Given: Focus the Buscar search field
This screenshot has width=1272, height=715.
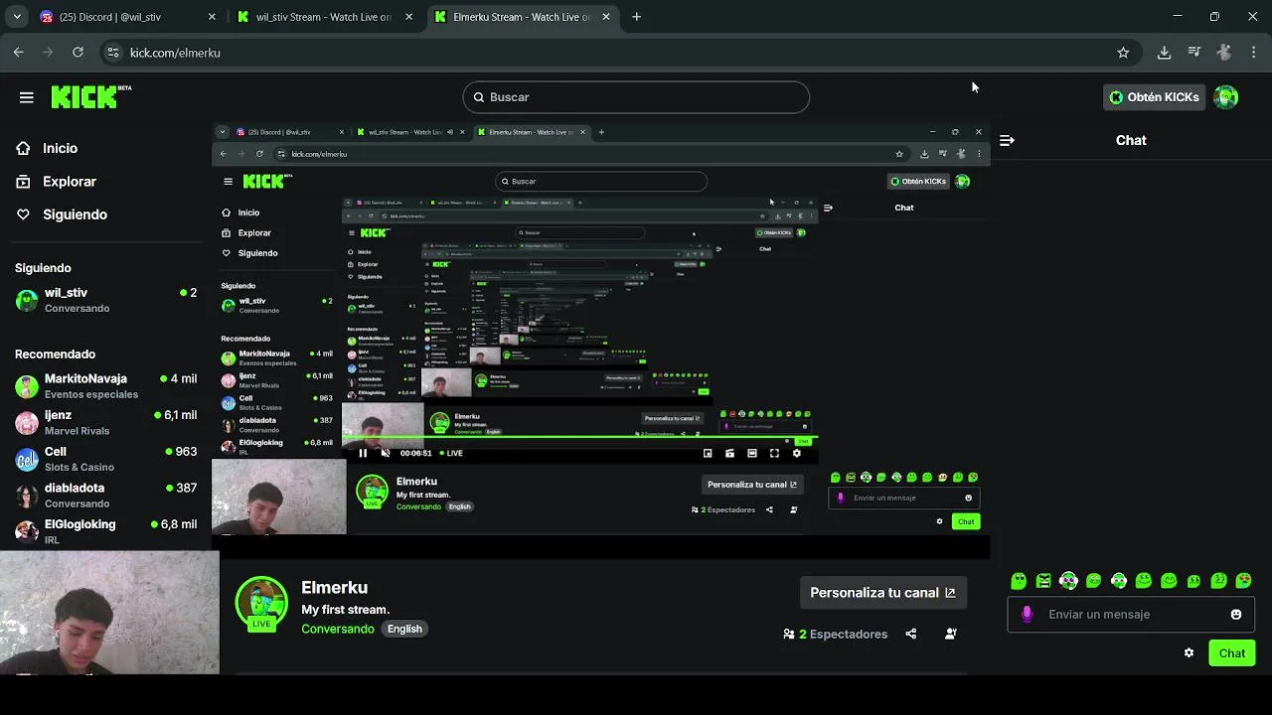Looking at the screenshot, I should [x=636, y=97].
